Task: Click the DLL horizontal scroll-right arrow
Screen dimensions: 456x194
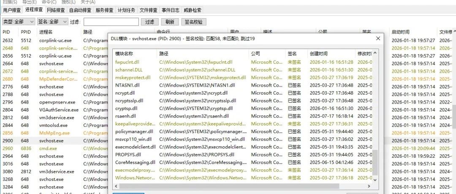Action: [369, 186]
